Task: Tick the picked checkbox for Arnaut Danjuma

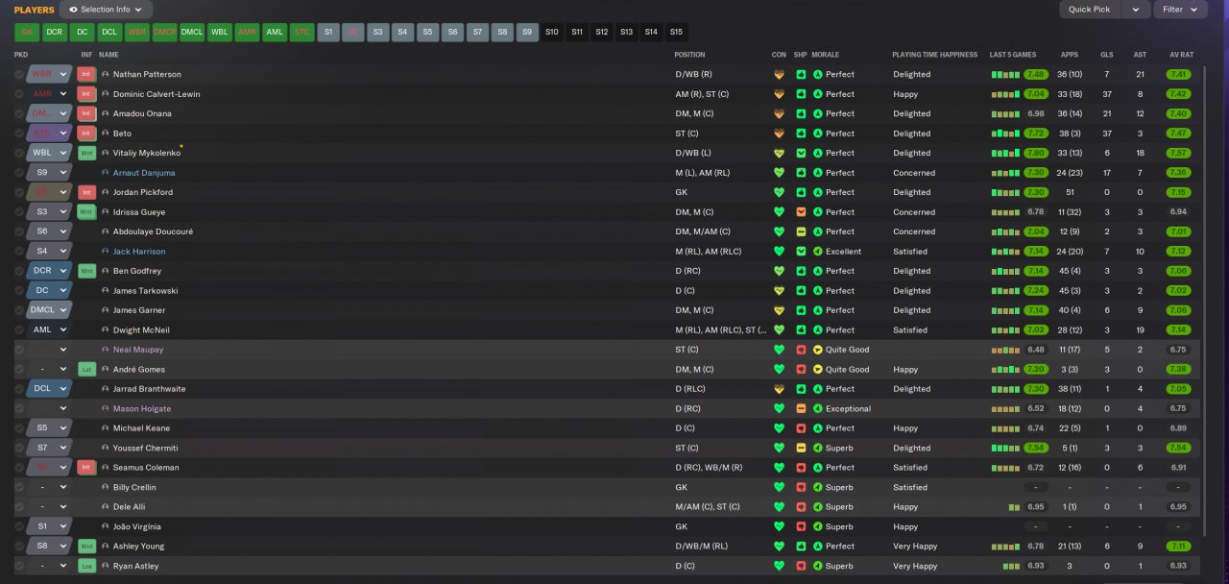Action: (x=19, y=173)
